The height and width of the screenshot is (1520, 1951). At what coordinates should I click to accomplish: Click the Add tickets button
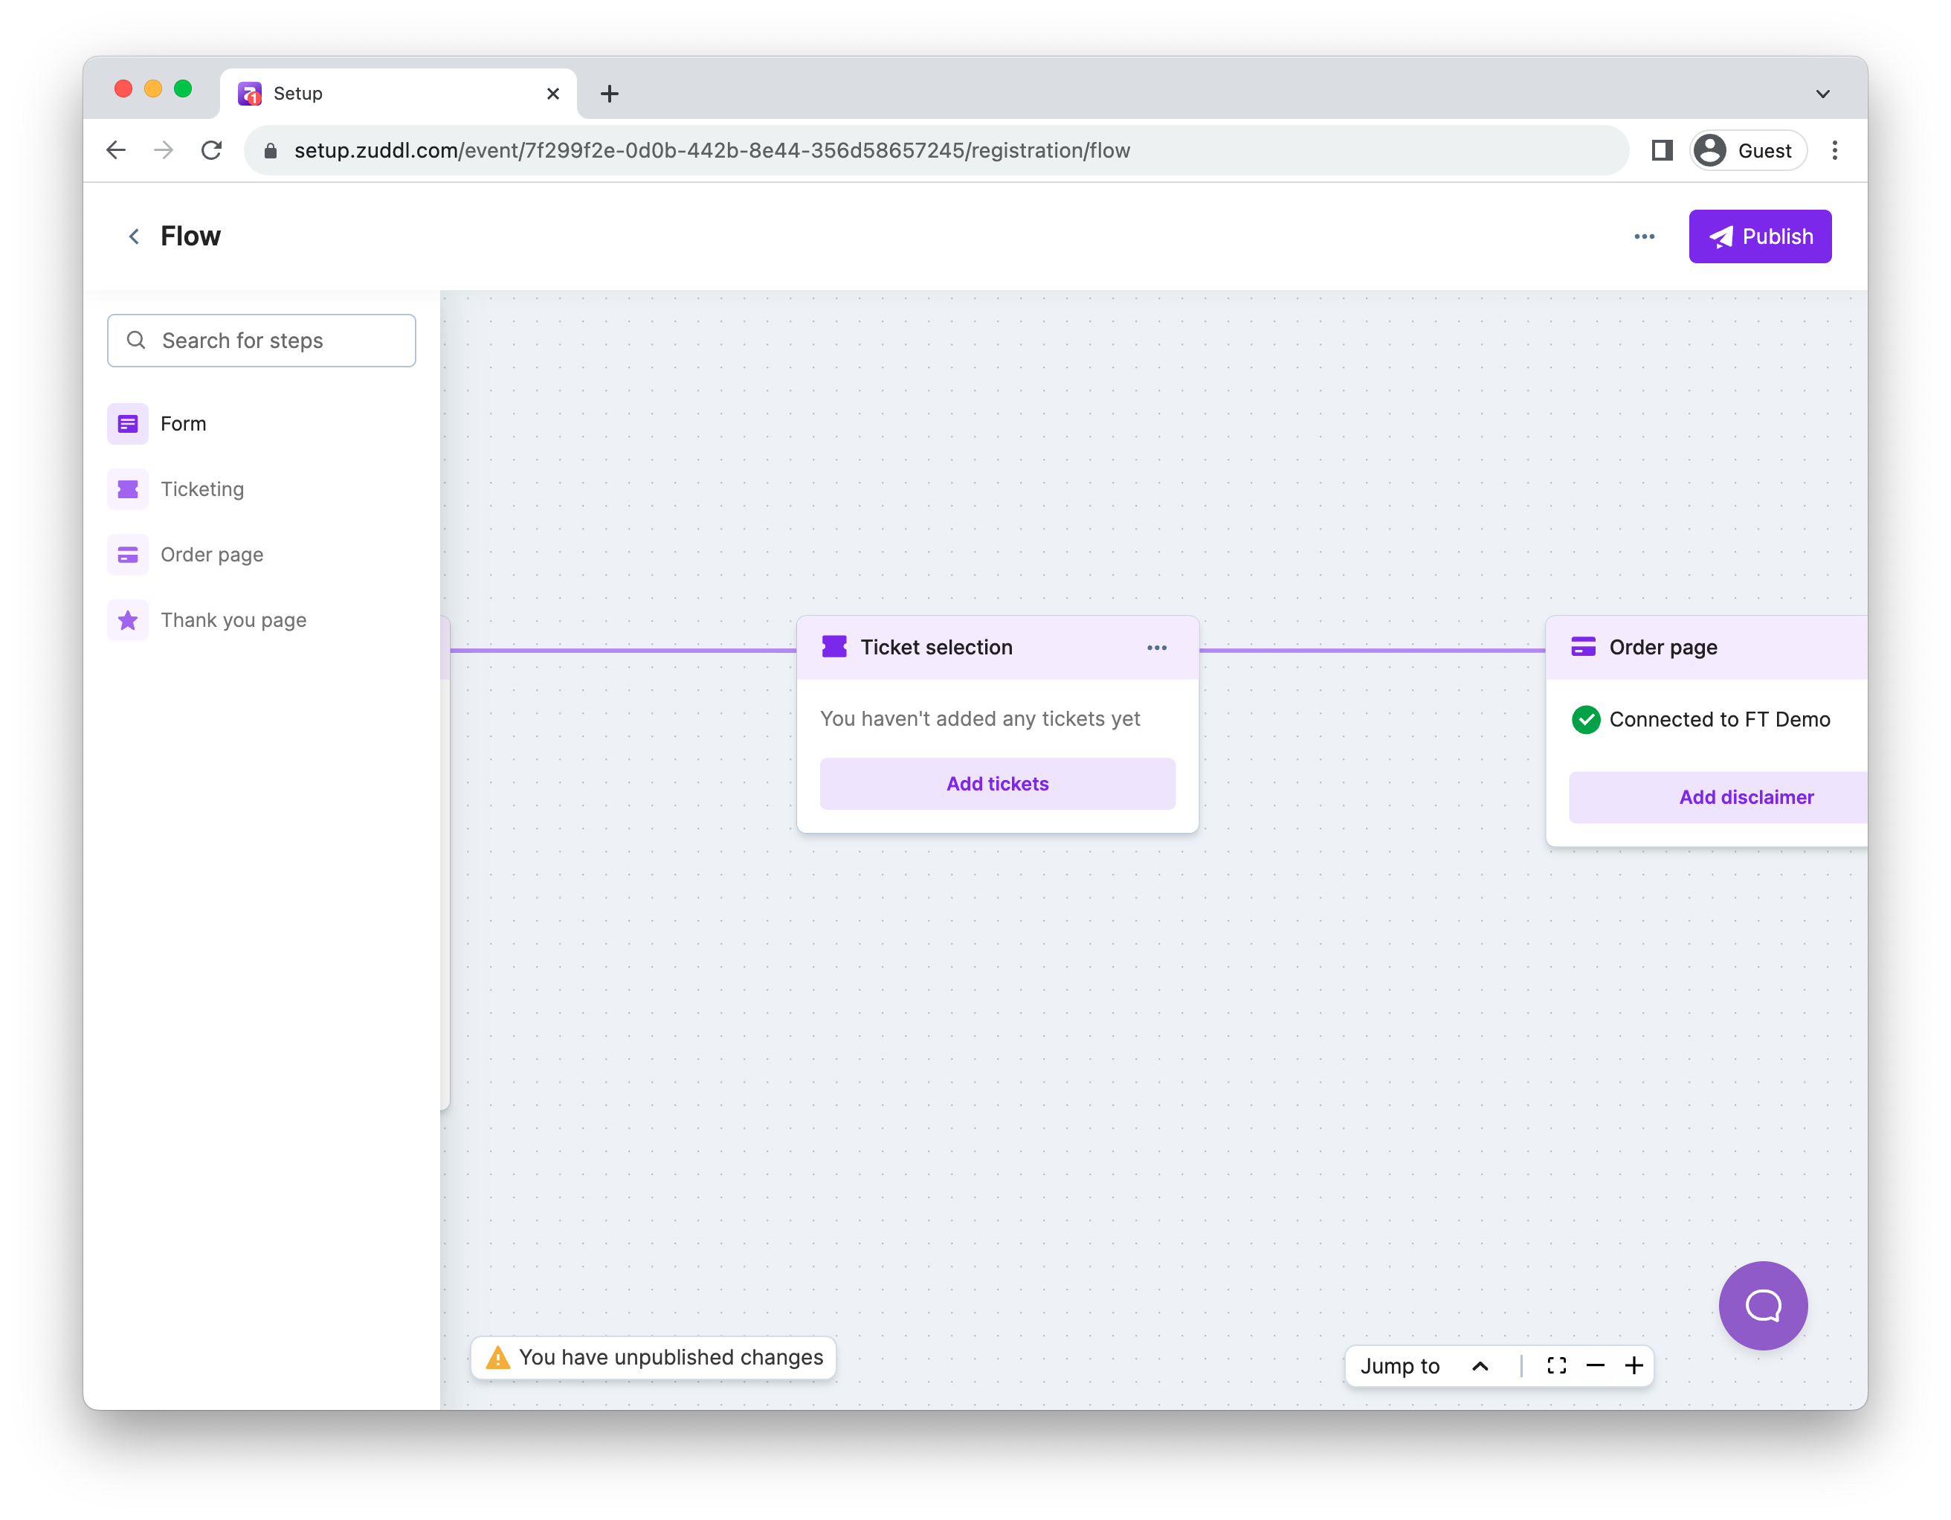[x=997, y=784]
